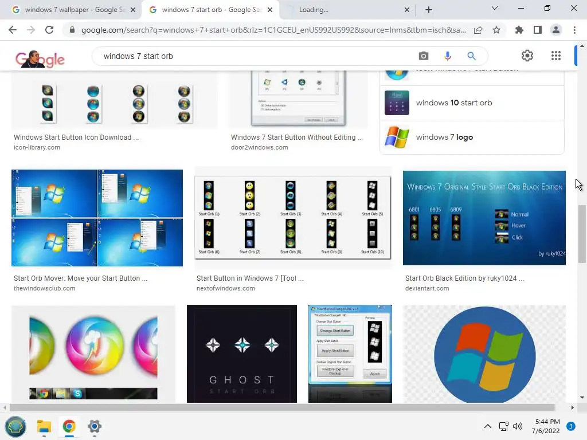Visit icon-library.com source link
This screenshot has height=440, width=587.
[37, 147]
